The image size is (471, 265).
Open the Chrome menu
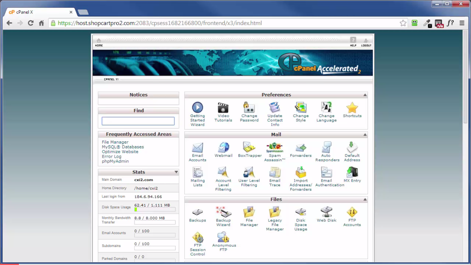[462, 23]
